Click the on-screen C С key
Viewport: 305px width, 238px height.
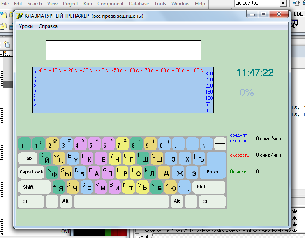click(87, 187)
